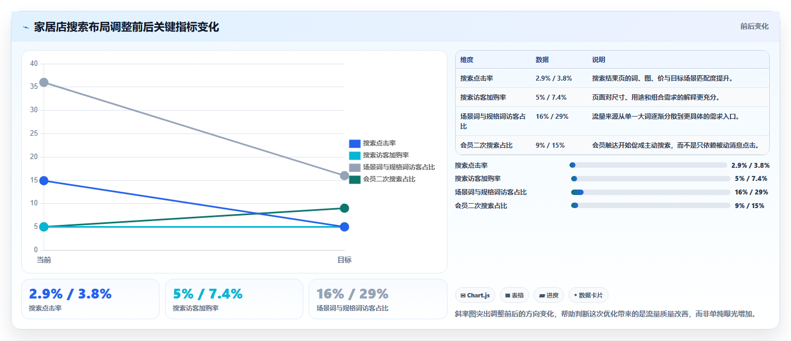The width and height of the screenshot is (791, 341).
Task: Click the 当前 x-axis label
Action: [x=44, y=260]
